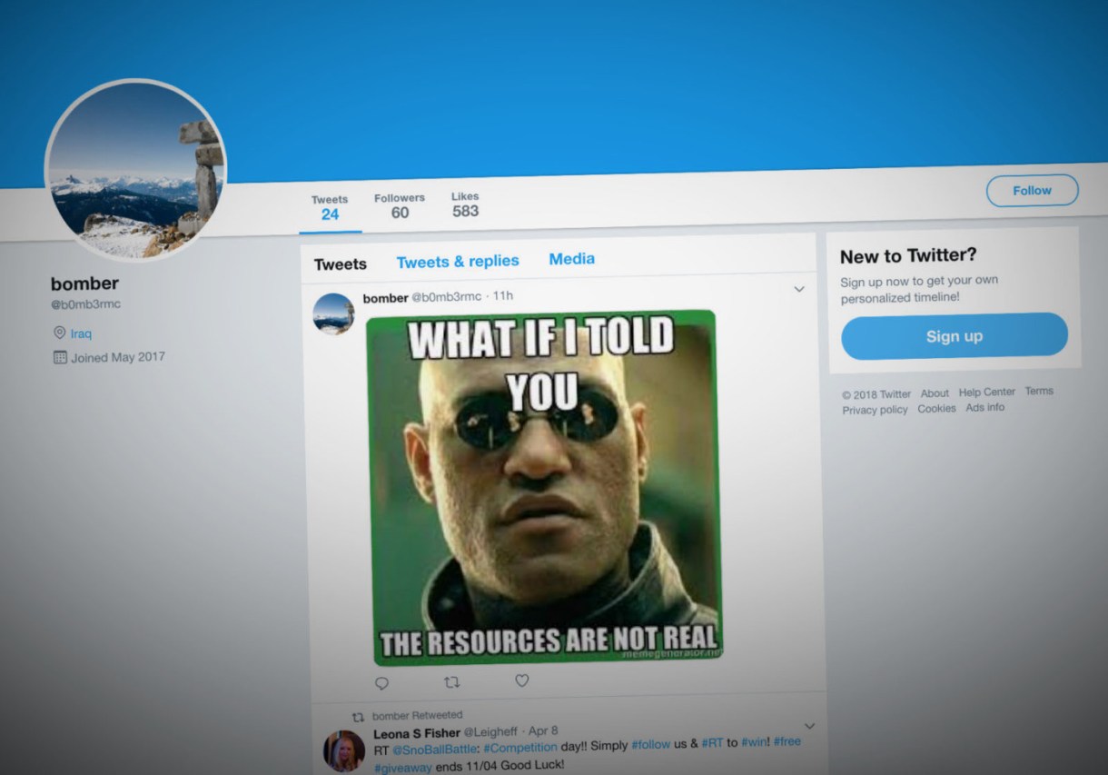Image resolution: width=1108 pixels, height=775 pixels.
Task: Retweet the Morpheus meme tweet
Action: (451, 681)
